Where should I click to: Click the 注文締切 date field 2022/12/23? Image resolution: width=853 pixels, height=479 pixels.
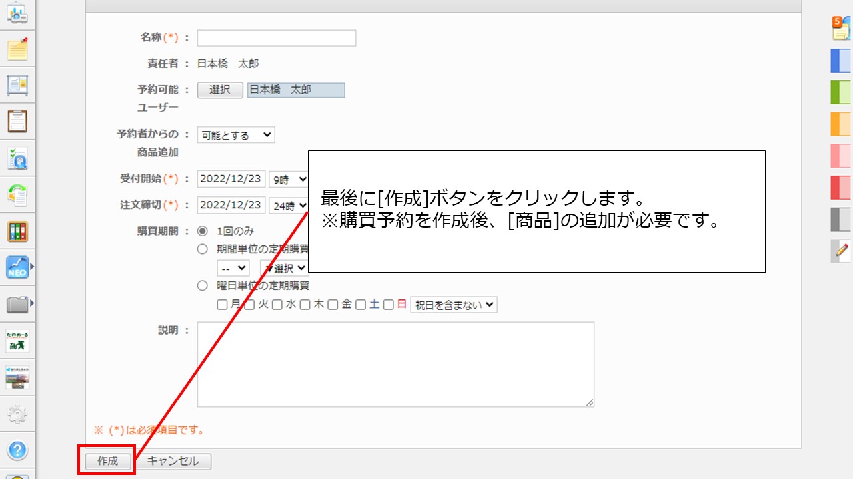pyautogui.click(x=231, y=206)
